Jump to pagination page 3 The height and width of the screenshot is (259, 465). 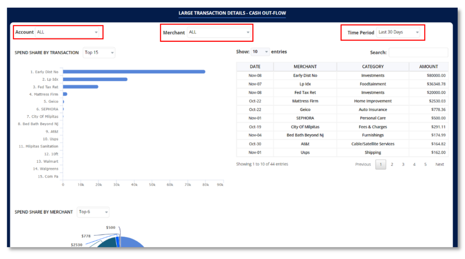pos(403,164)
